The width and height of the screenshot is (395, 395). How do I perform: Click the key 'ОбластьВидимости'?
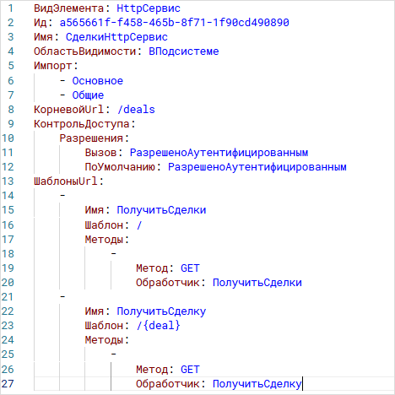85,51
